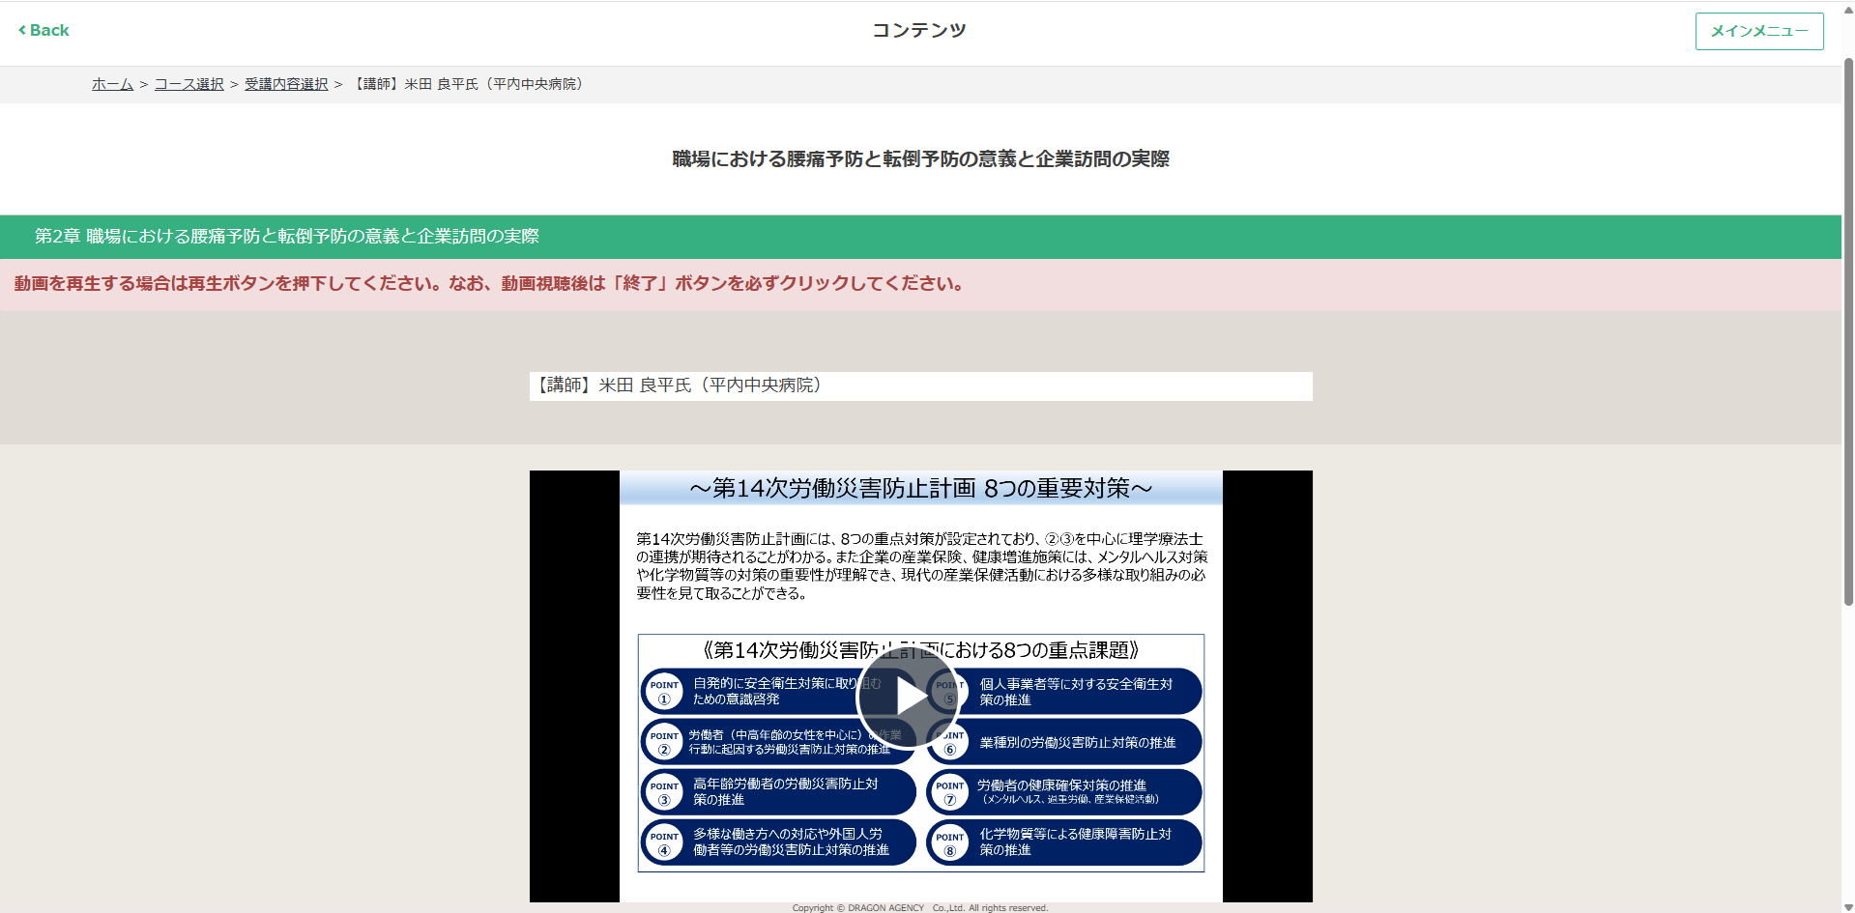This screenshot has width=1855, height=913.
Task: Go to ホーム in the breadcrumb
Action: point(112,84)
